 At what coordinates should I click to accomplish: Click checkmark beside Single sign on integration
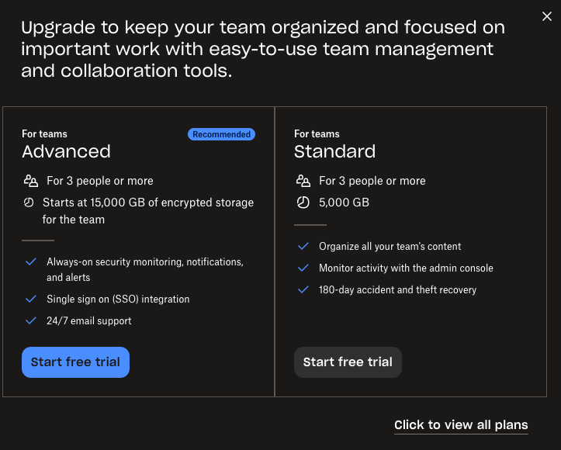[31, 299]
